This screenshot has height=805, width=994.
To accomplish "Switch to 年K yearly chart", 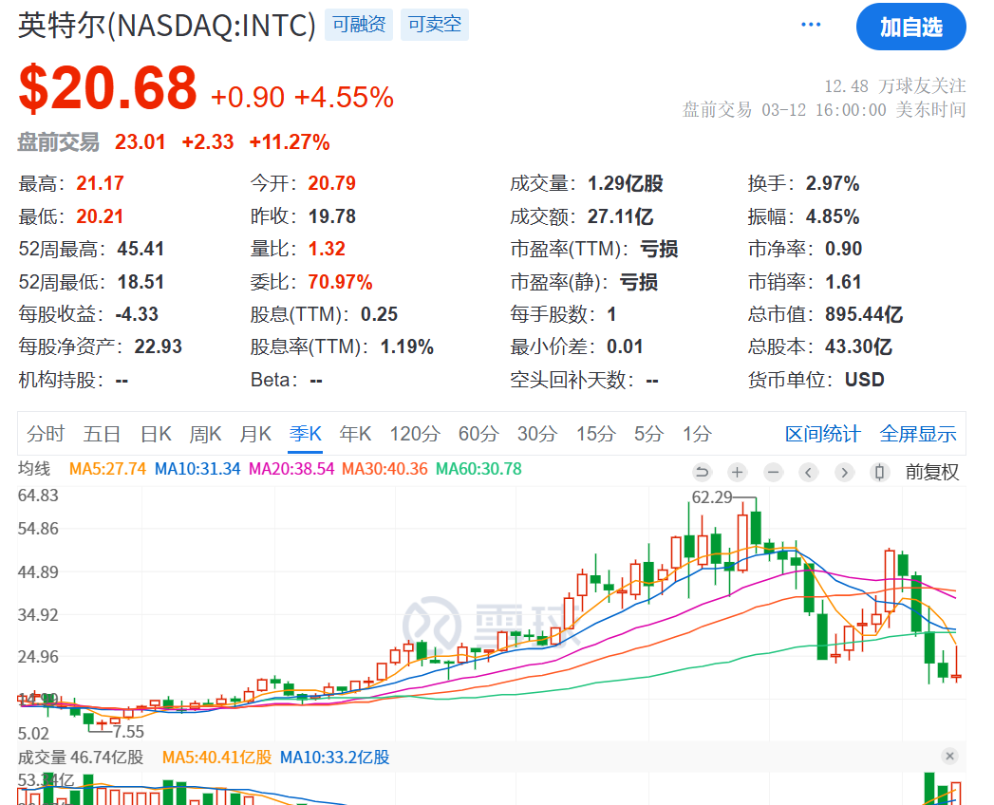I will pyautogui.click(x=356, y=434).
